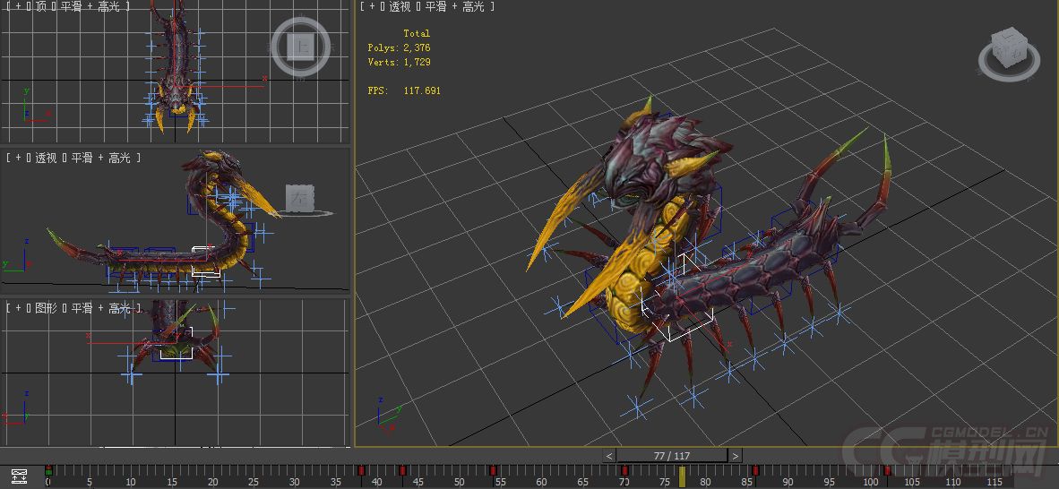Open + menu of the large 透视 viewport
Viewport: 1059px width, 489px height.
point(372,6)
